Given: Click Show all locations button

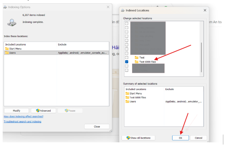Looking at the screenshot, I should (x=138, y=138).
